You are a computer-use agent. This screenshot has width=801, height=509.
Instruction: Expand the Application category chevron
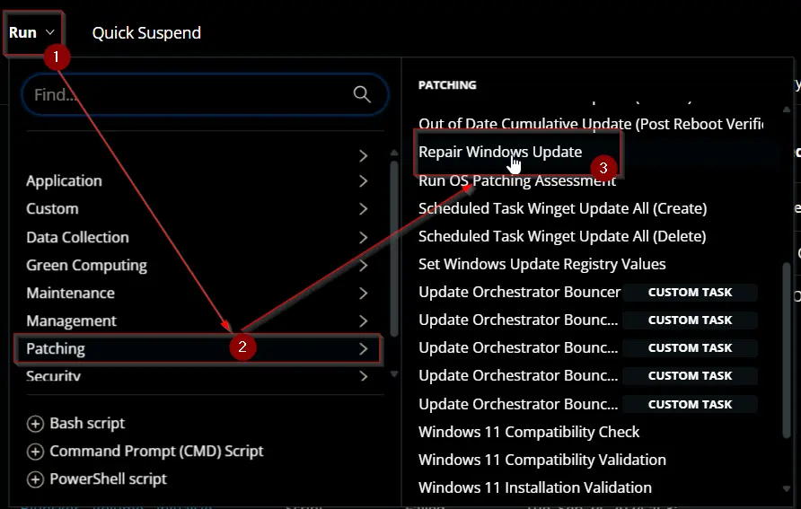click(x=363, y=181)
